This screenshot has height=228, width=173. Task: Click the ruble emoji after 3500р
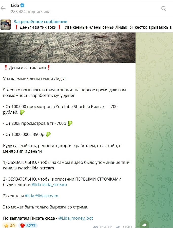(x=48, y=134)
